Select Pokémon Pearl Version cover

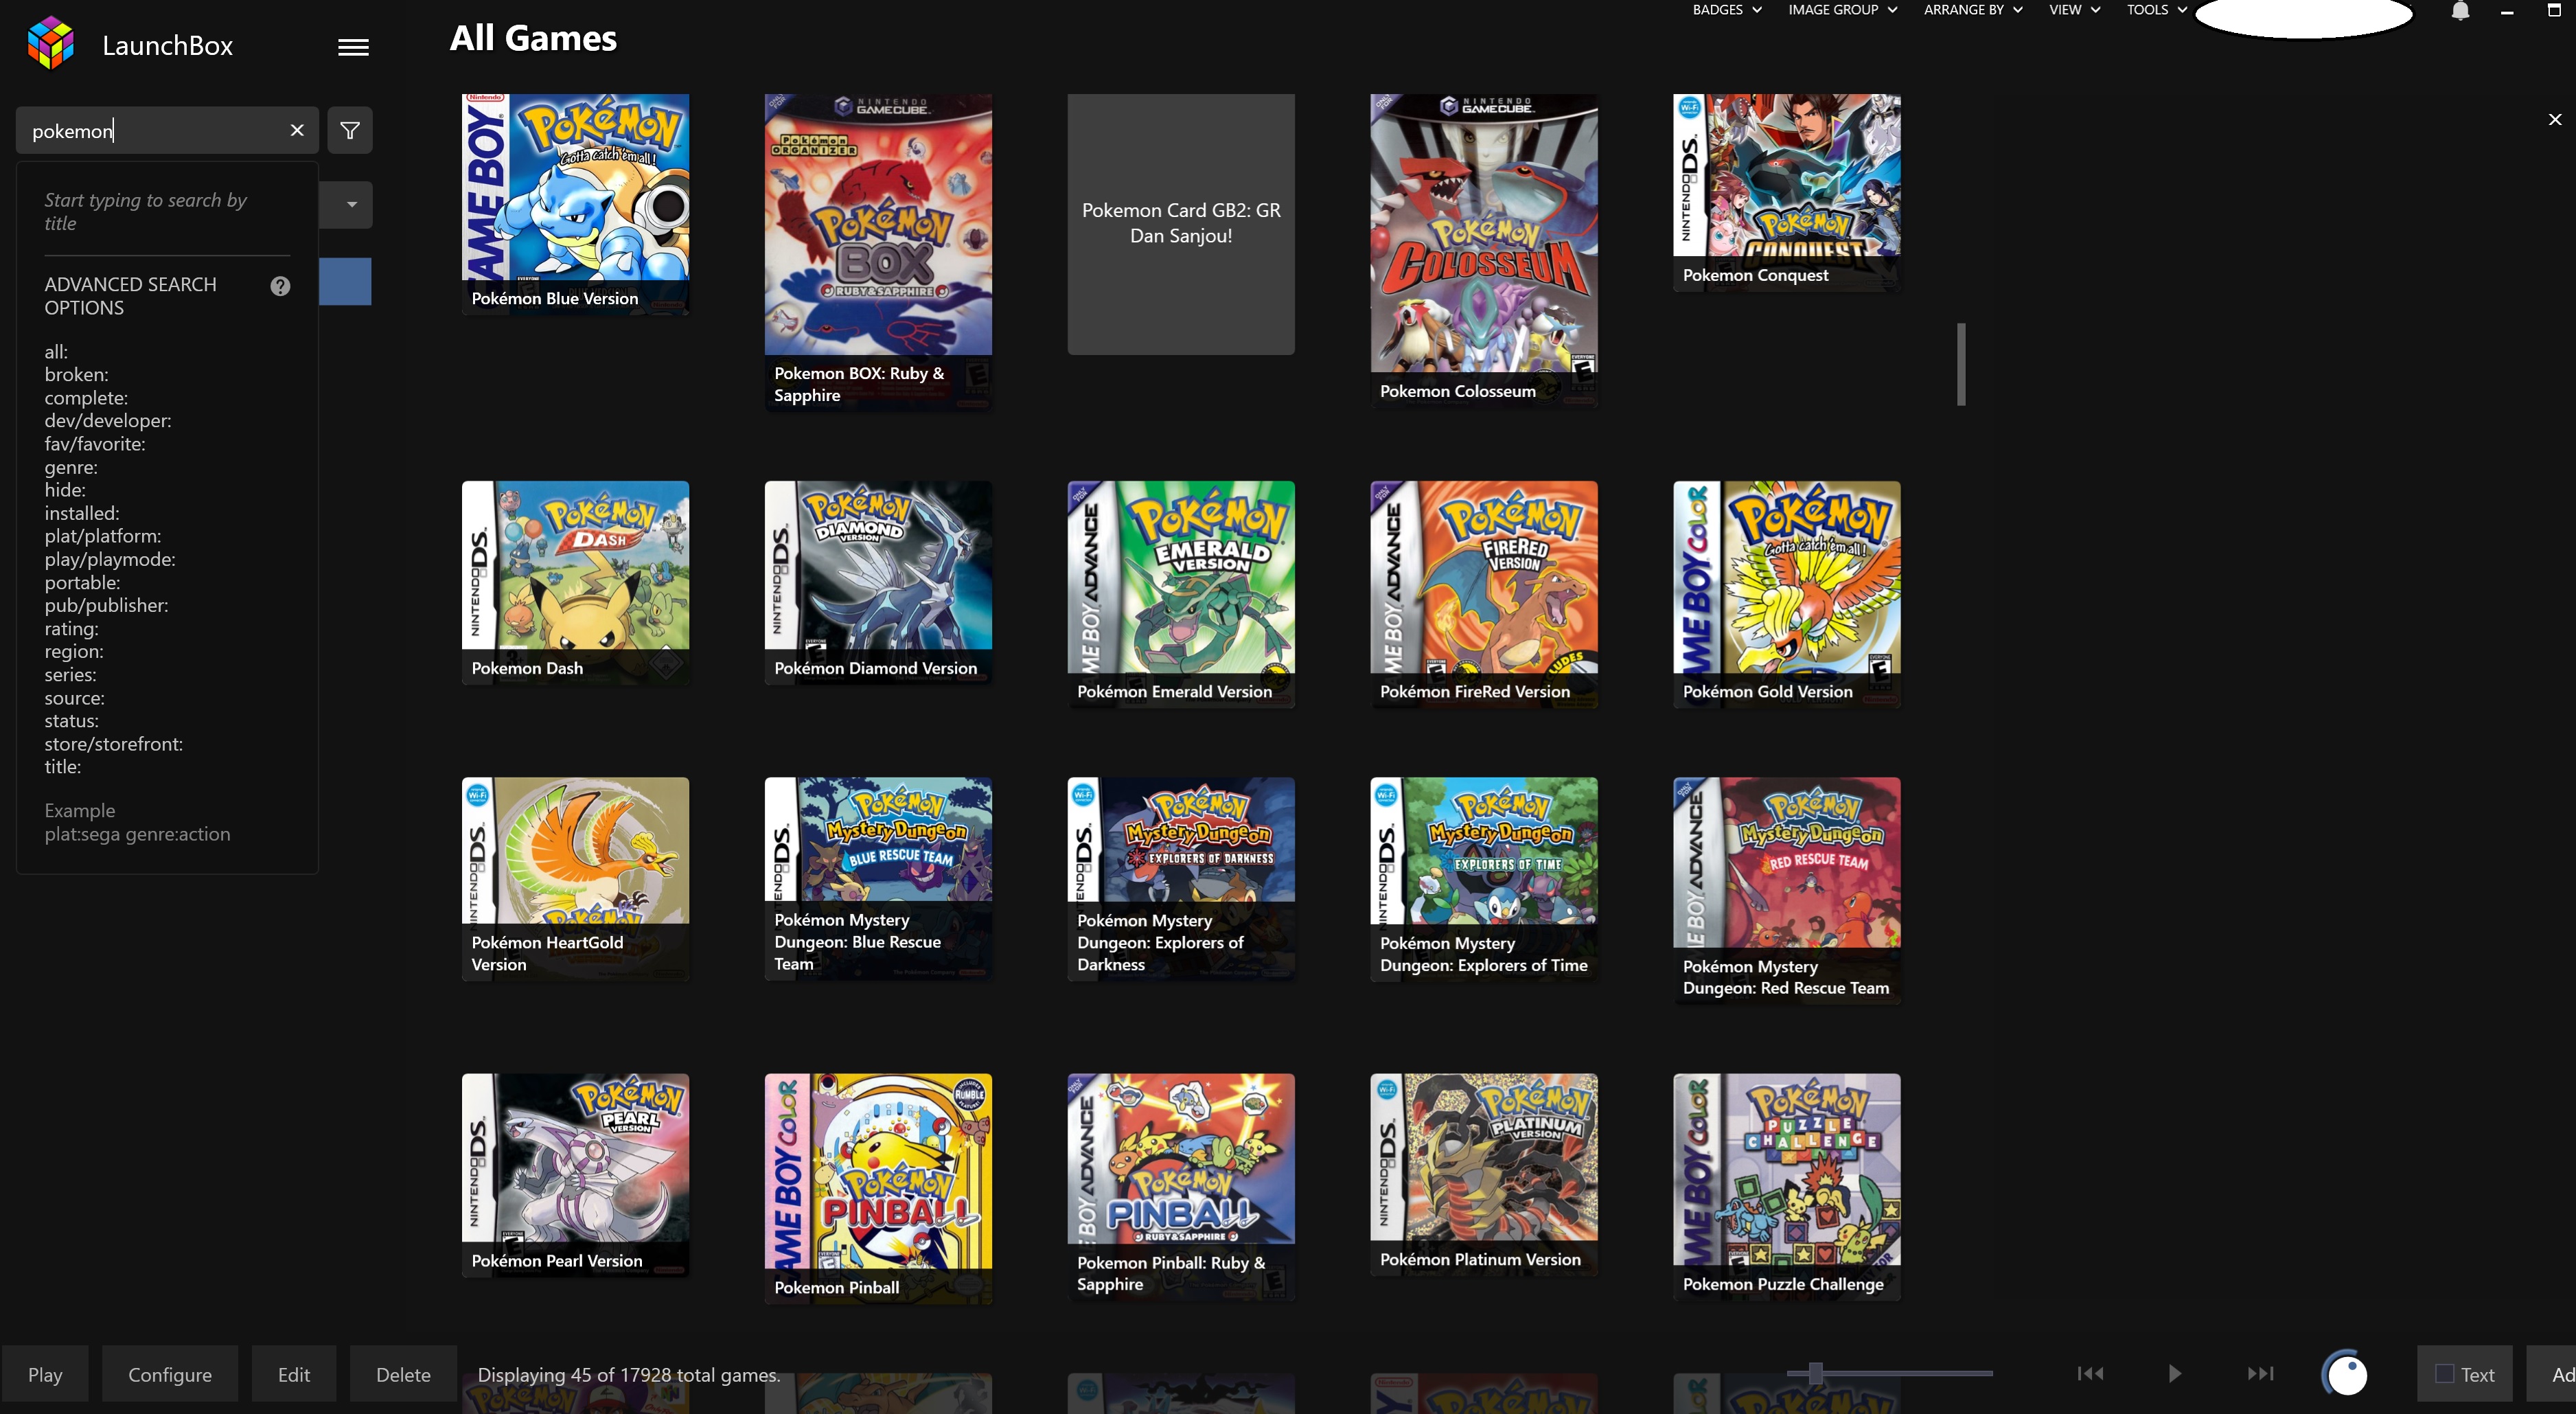coord(575,1175)
